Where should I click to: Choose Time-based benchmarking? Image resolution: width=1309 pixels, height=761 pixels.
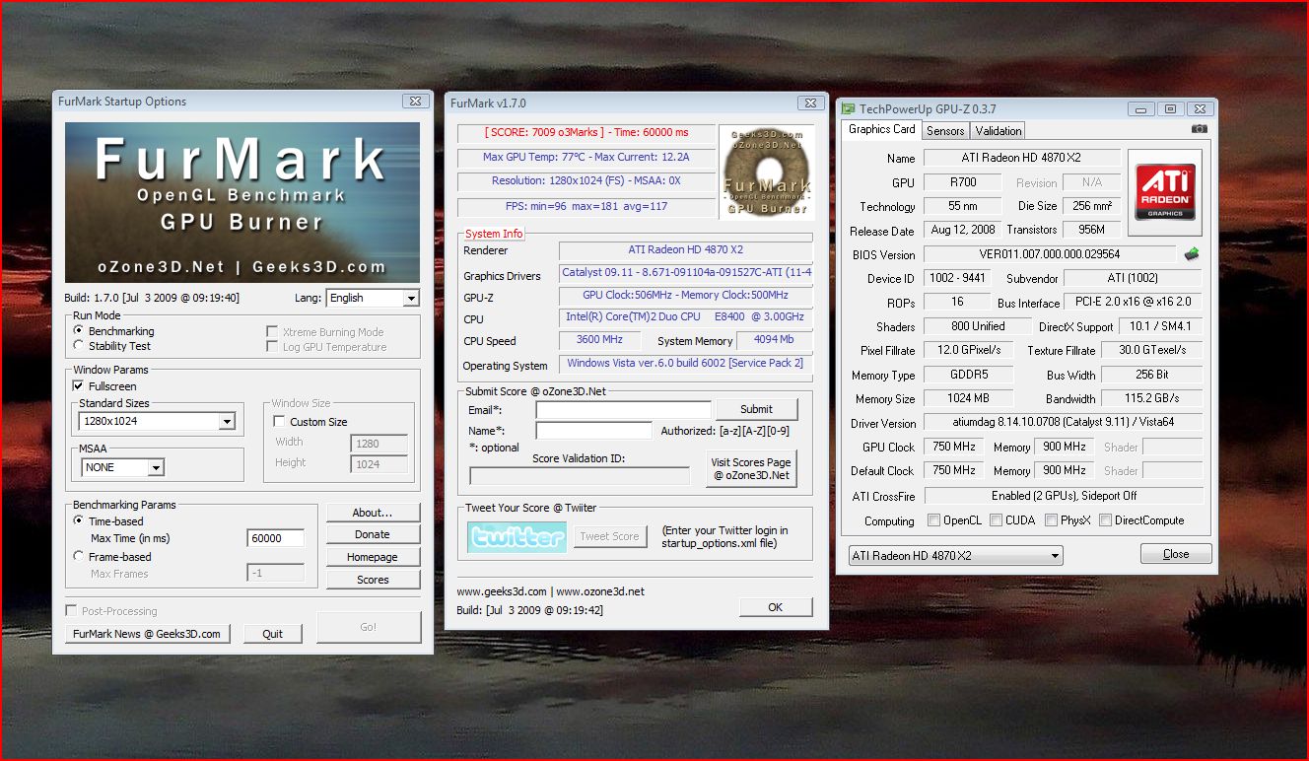tap(79, 520)
